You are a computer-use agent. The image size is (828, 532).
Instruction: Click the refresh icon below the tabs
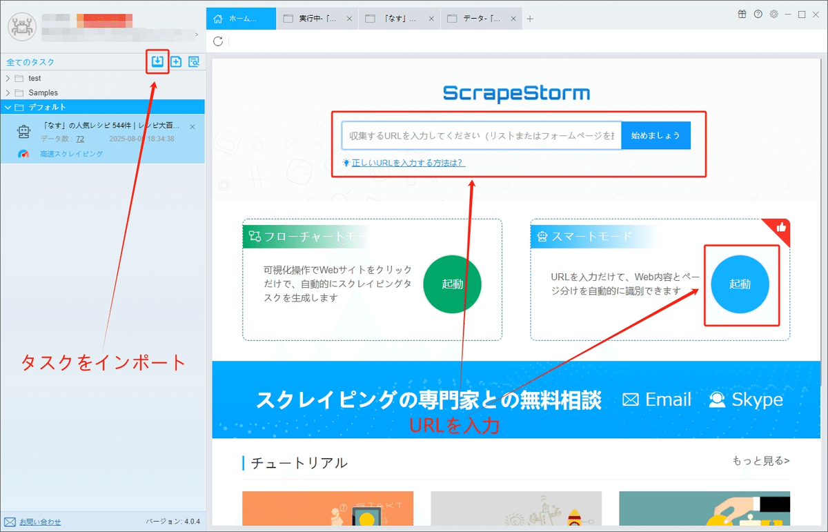(x=218, y=41)
